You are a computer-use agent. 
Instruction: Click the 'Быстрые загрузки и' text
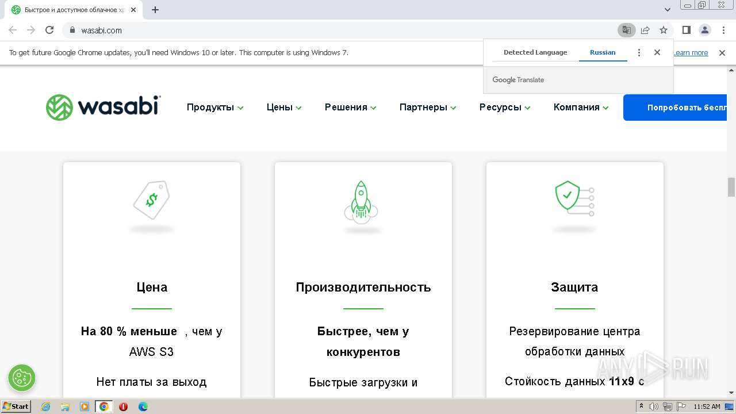(363, 382)
